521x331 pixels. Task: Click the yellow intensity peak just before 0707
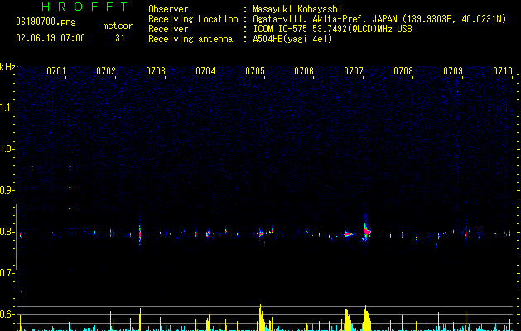pos(348,320)
